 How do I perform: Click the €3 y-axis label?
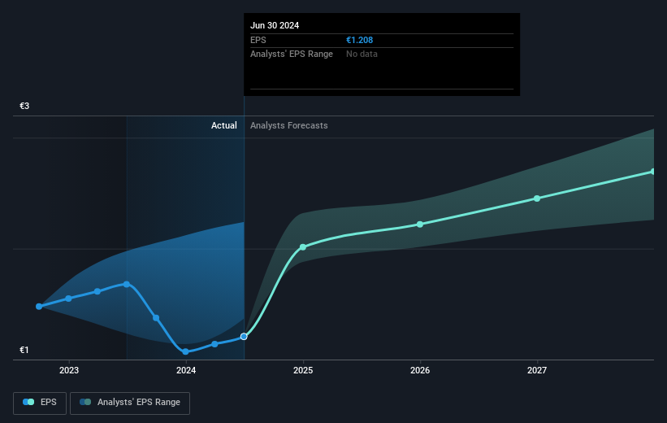(24, 106)
